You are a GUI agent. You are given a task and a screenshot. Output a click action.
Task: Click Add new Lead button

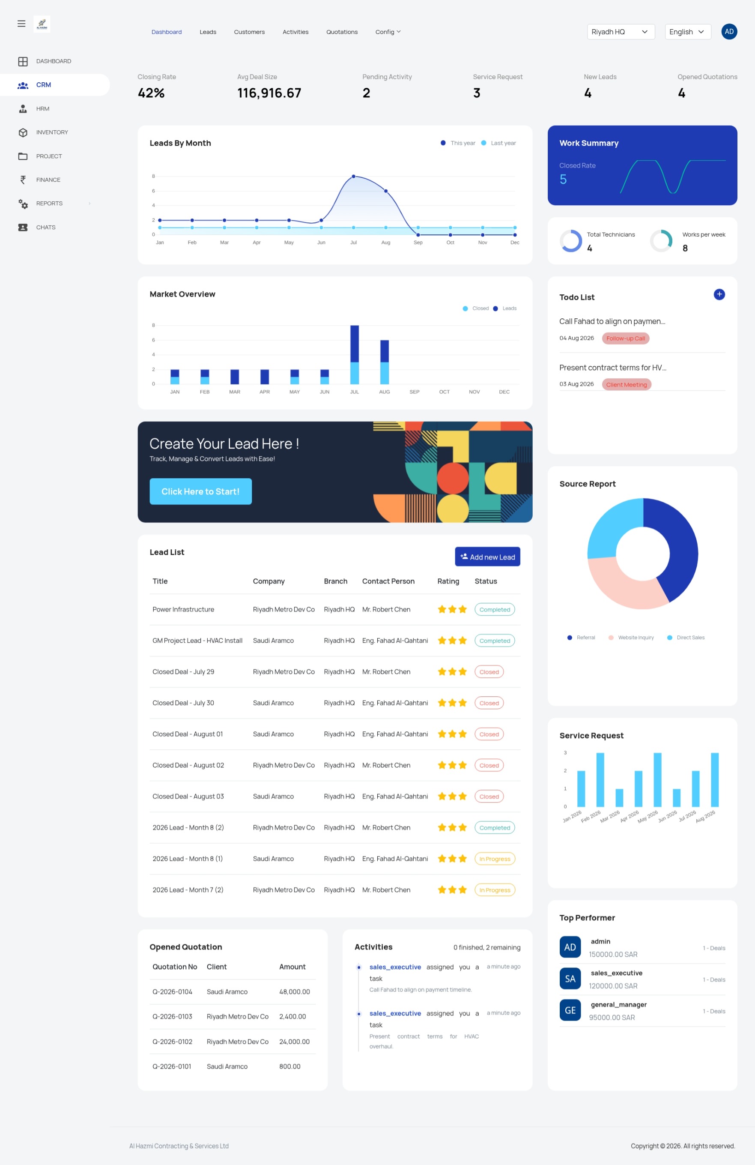(487, 557)
